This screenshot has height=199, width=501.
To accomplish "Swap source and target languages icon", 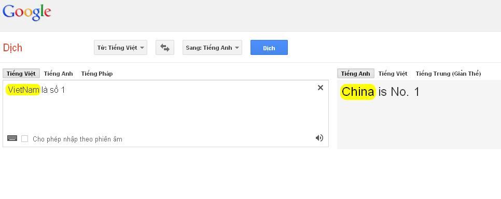I will tap(165, 48).
